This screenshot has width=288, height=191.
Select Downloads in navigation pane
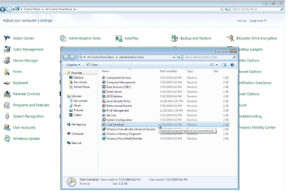tap(81, 82)
